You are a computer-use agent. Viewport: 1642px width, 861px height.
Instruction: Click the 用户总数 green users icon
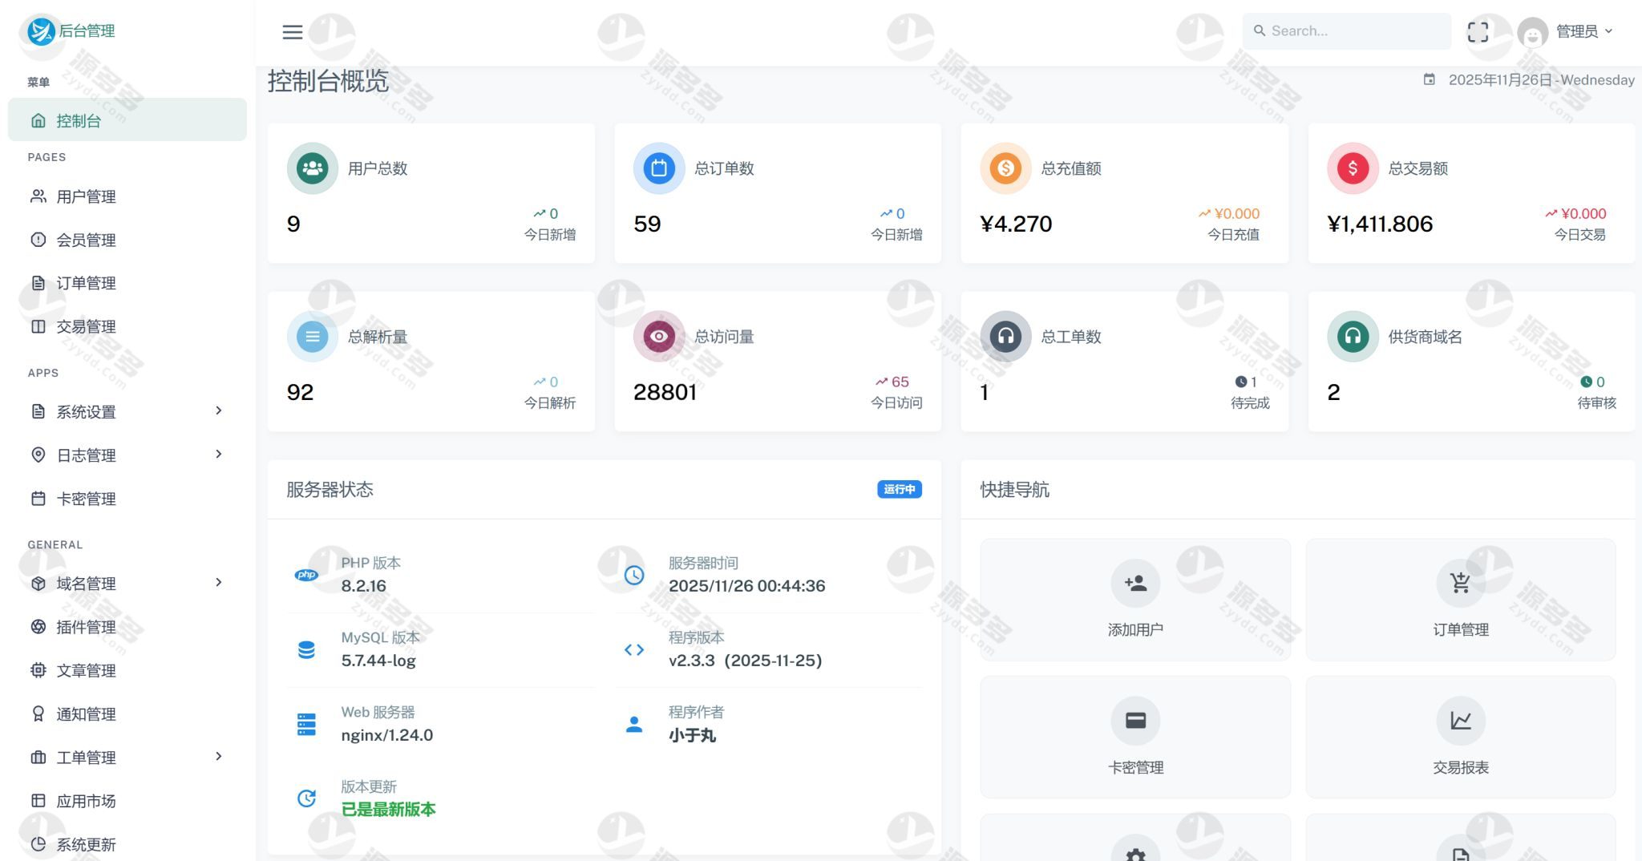pyautogui.click(x=313, y=168)
